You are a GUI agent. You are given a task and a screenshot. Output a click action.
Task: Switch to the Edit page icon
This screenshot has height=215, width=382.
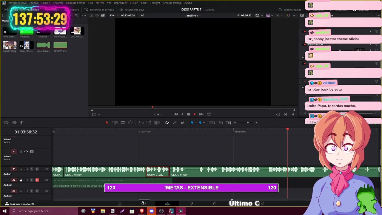click(167, 204)
